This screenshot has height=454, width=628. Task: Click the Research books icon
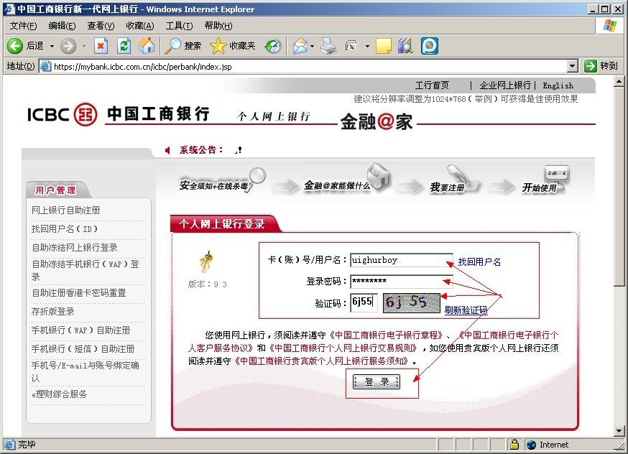405,46
